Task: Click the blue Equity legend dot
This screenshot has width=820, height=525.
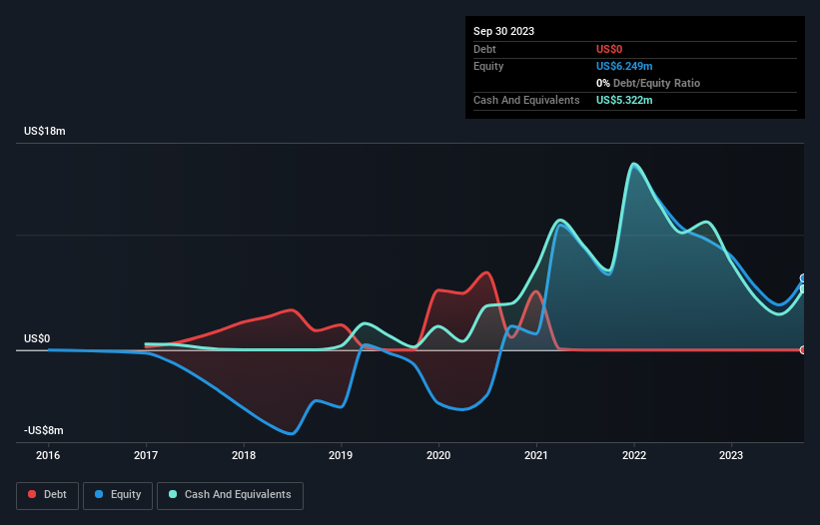Action: pyautogui.click(x=99, y=494)
